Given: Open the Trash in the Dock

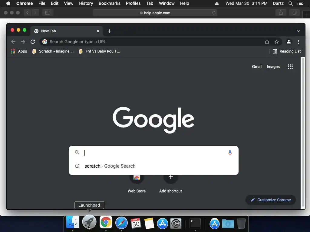Looking at the screenshot, I should click(x=241, y=223).
